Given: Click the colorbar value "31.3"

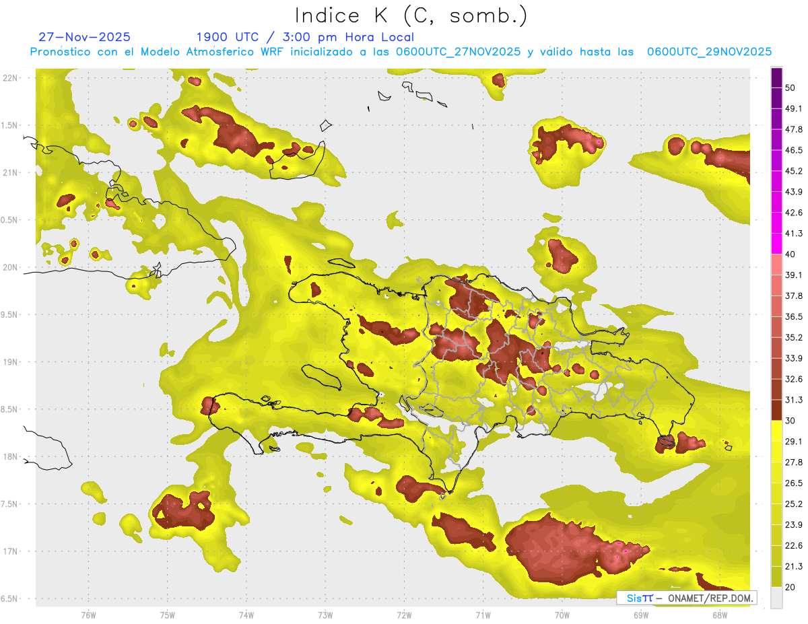Looking at the screenshot, I should (794, 400).
